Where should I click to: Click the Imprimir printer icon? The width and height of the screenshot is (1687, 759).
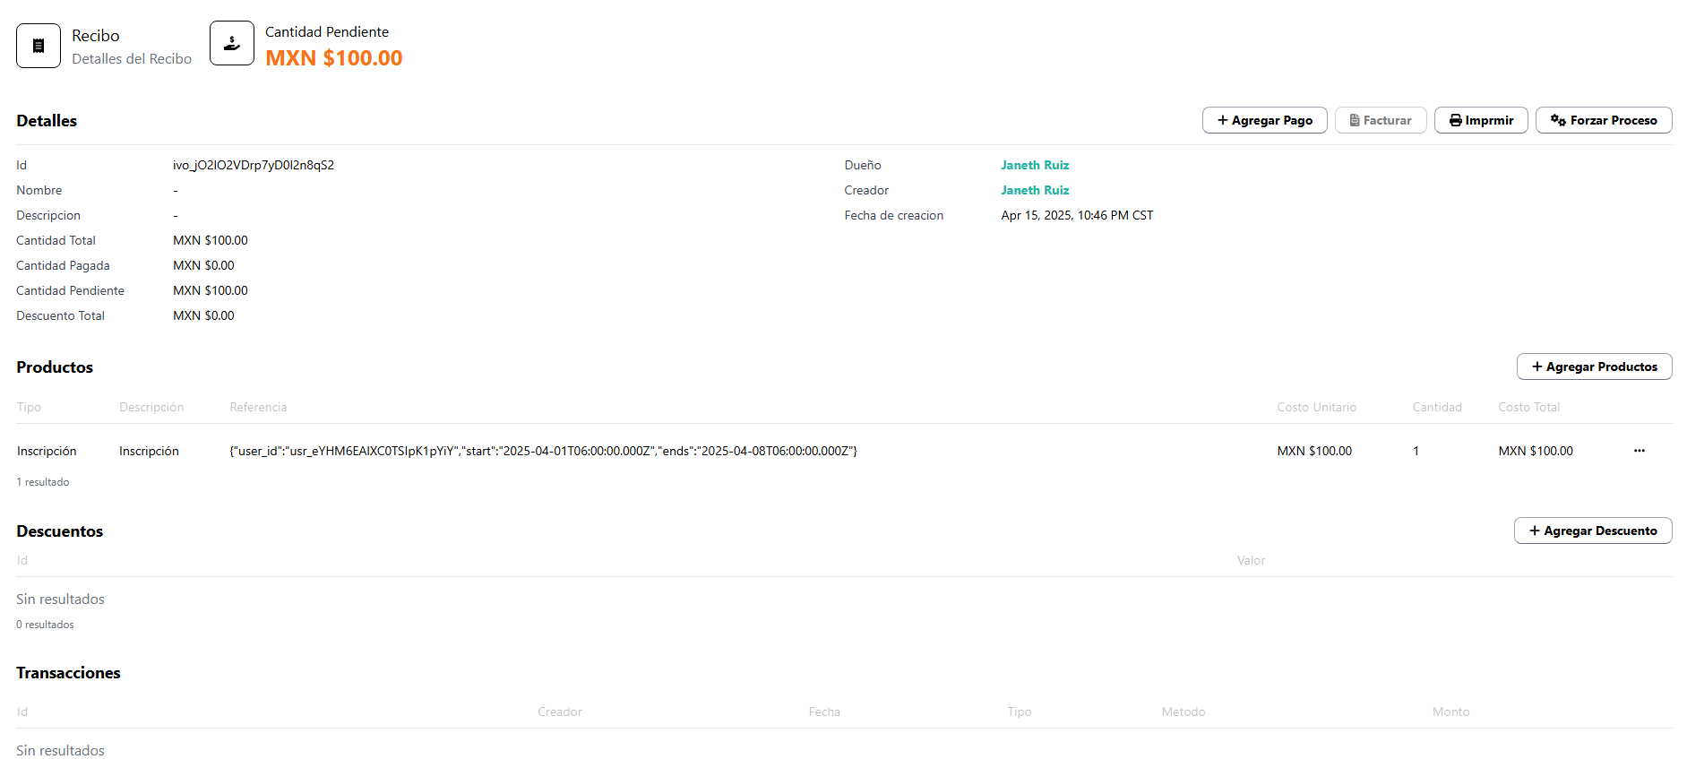1456,120
